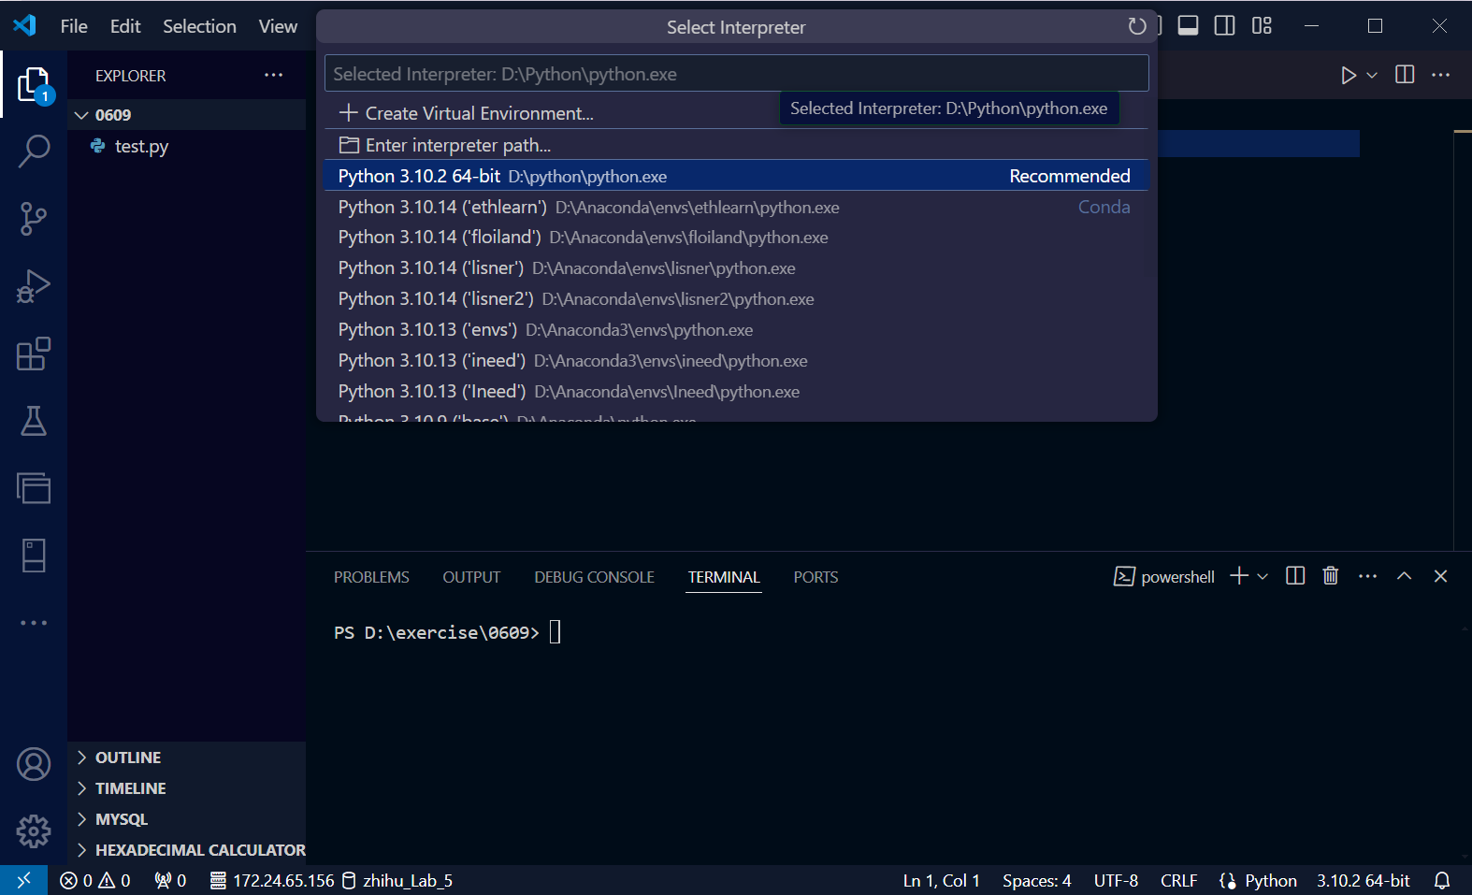Kill terminal with trash icon
1472x895 pixels.
coord(1331,576)
